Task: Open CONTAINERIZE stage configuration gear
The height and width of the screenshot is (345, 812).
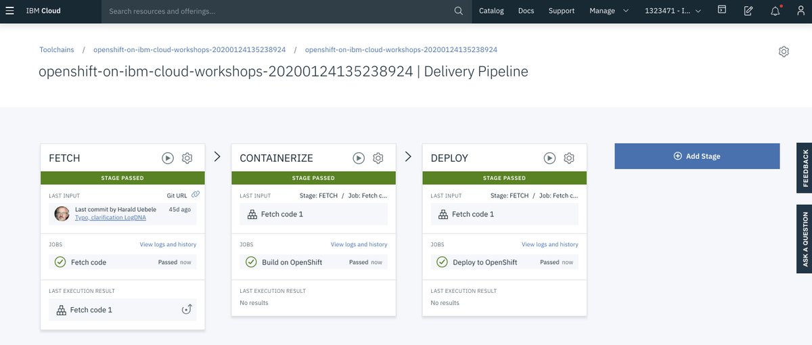Action: pos(378,158)
